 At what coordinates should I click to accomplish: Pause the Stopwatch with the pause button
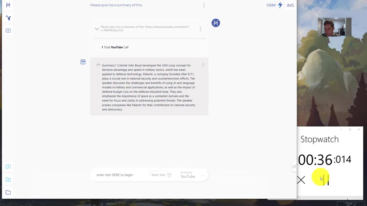click(326, 180)
